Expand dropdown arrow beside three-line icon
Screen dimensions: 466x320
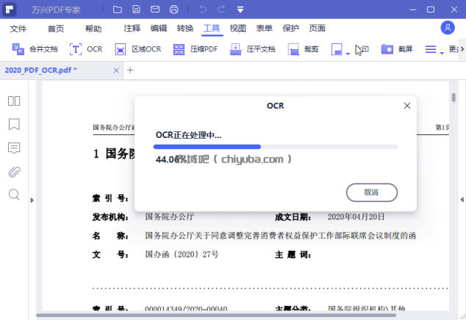click(x=442, y=54)
